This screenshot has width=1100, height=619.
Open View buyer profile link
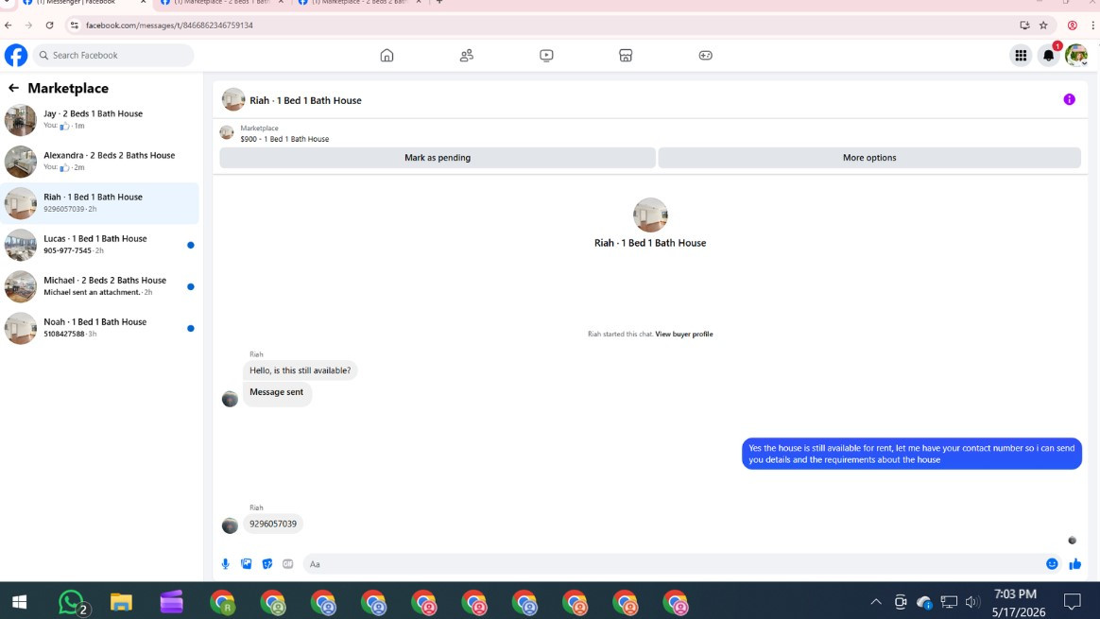tap(684, 334)
